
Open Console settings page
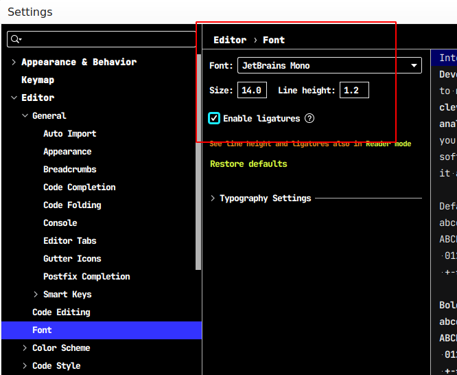(x=60, y=223)
